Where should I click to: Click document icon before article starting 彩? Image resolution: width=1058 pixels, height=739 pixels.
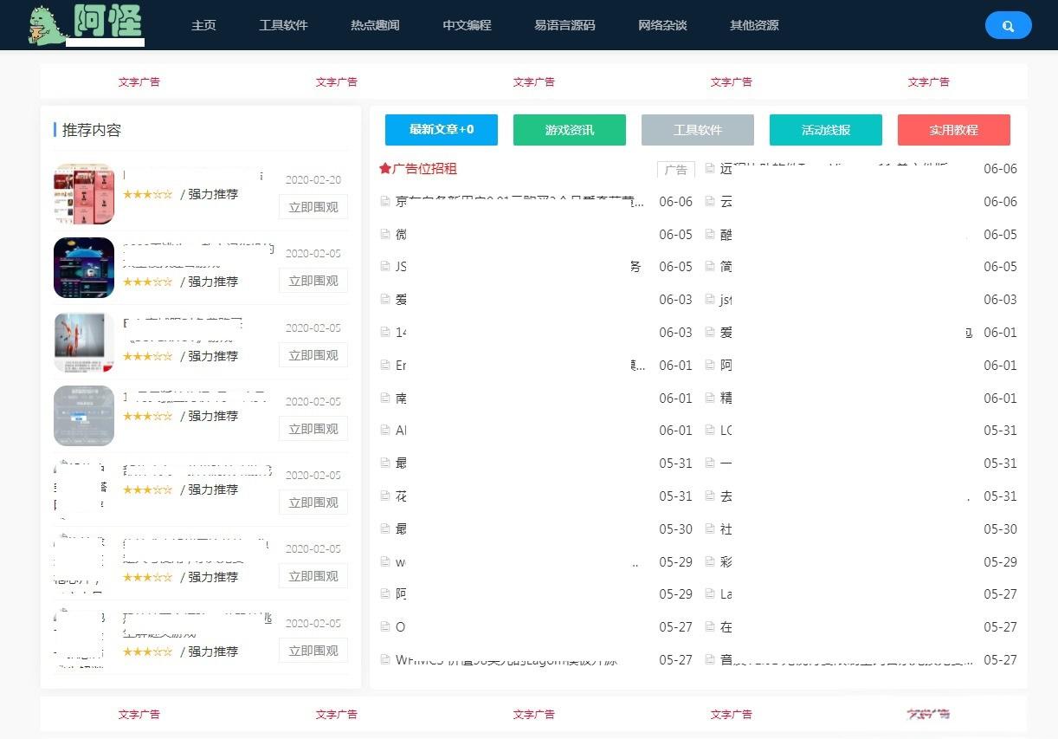coord(710,562)
